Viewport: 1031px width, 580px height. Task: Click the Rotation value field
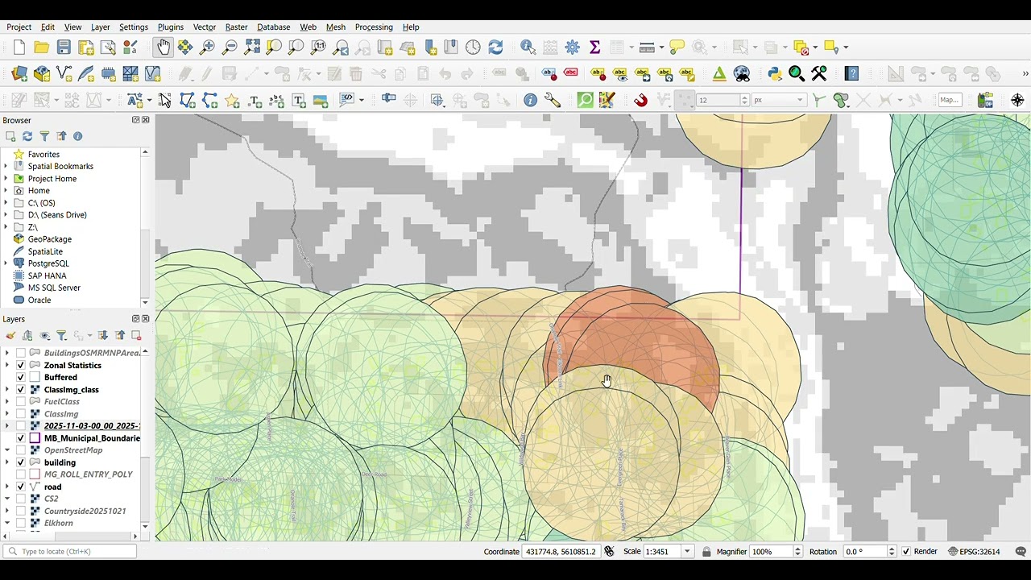864,552
